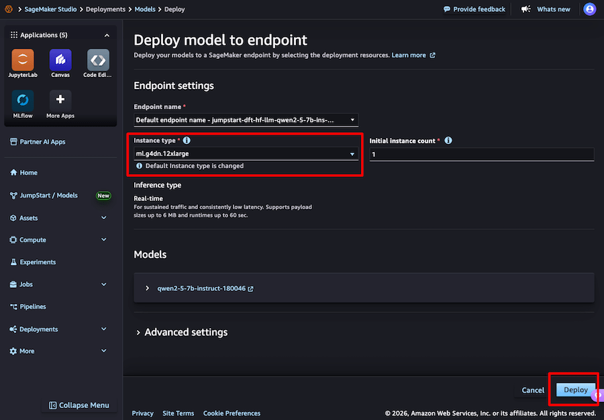Open the Whats new link

554,9
